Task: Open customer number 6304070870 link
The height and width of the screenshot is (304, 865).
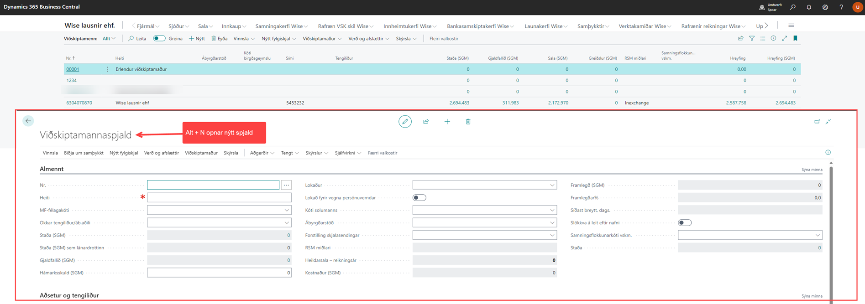Action: 79,103
